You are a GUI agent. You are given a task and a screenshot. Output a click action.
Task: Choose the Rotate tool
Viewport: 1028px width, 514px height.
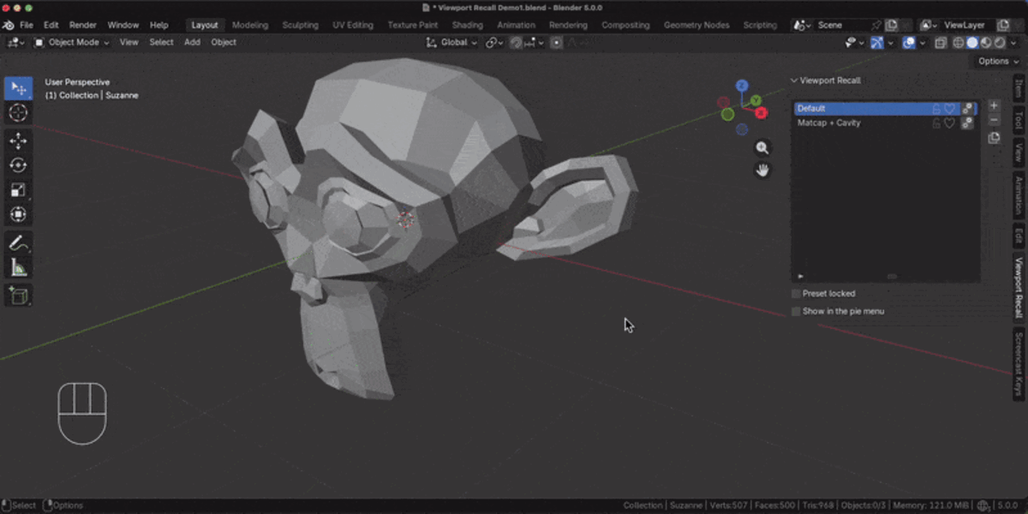[x=18, y=165]
